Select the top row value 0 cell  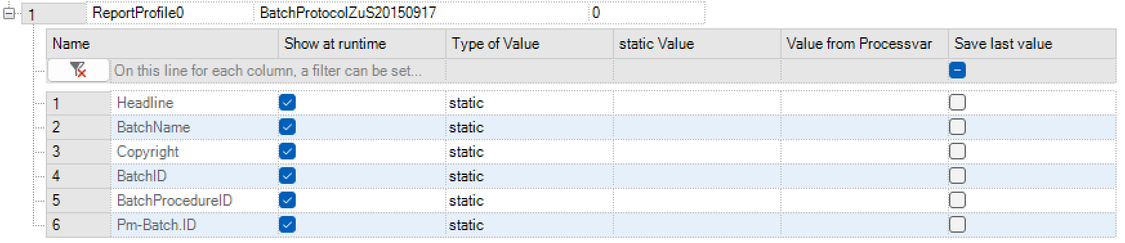tap(647, 13)
